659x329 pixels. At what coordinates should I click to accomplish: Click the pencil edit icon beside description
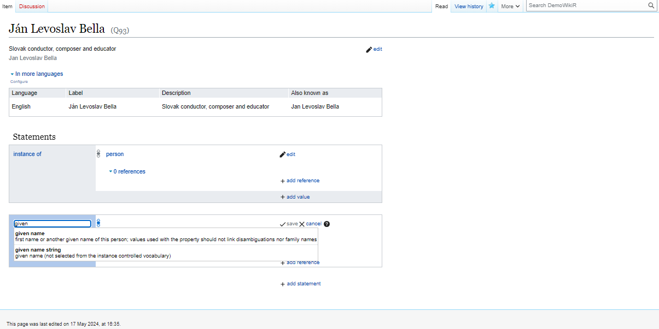click(369, 50)
